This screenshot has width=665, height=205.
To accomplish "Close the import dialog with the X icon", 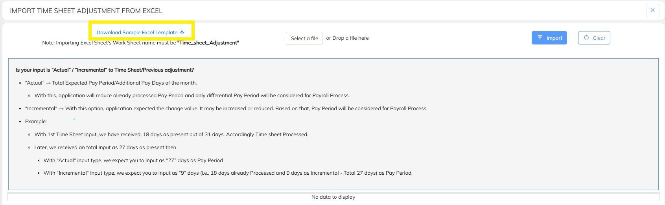I will [x=652, y=11].
